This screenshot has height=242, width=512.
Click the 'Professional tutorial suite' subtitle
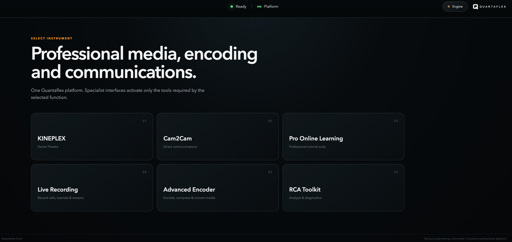[x=307, y=147]
